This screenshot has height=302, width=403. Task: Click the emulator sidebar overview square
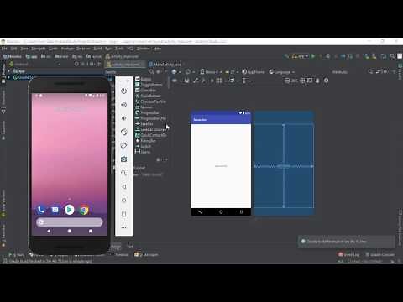pyautogui.click(x=123, y=214)
